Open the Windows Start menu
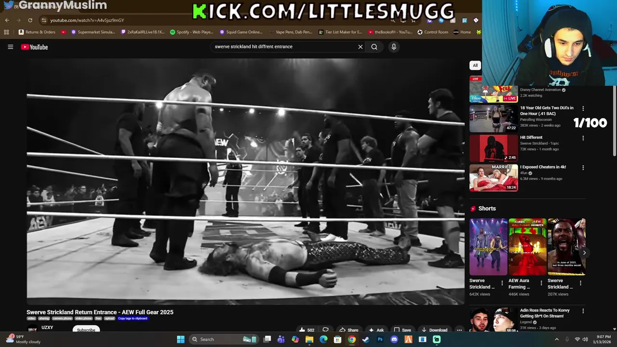The width and height of the screenshot is (617, 347). (181, 339)
